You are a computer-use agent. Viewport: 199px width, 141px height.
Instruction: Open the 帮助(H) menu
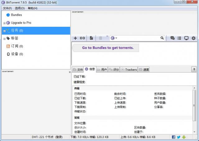[x=33, y=8]
